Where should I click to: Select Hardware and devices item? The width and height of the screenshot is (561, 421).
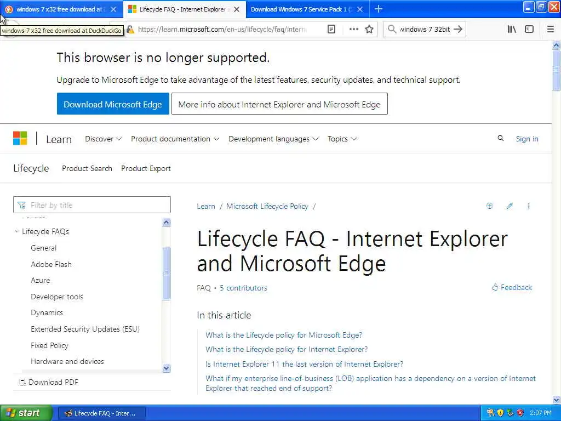click(67, 362)
